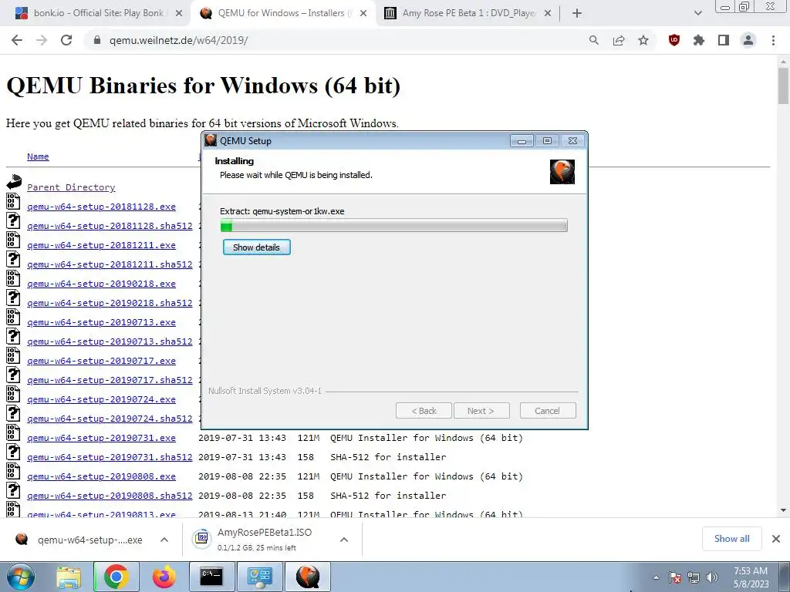Switch to the Amy Rose PE Beta 1 tab
This screenshot has height=592, width=790.
pyautogui.click(x=469, y=13)
